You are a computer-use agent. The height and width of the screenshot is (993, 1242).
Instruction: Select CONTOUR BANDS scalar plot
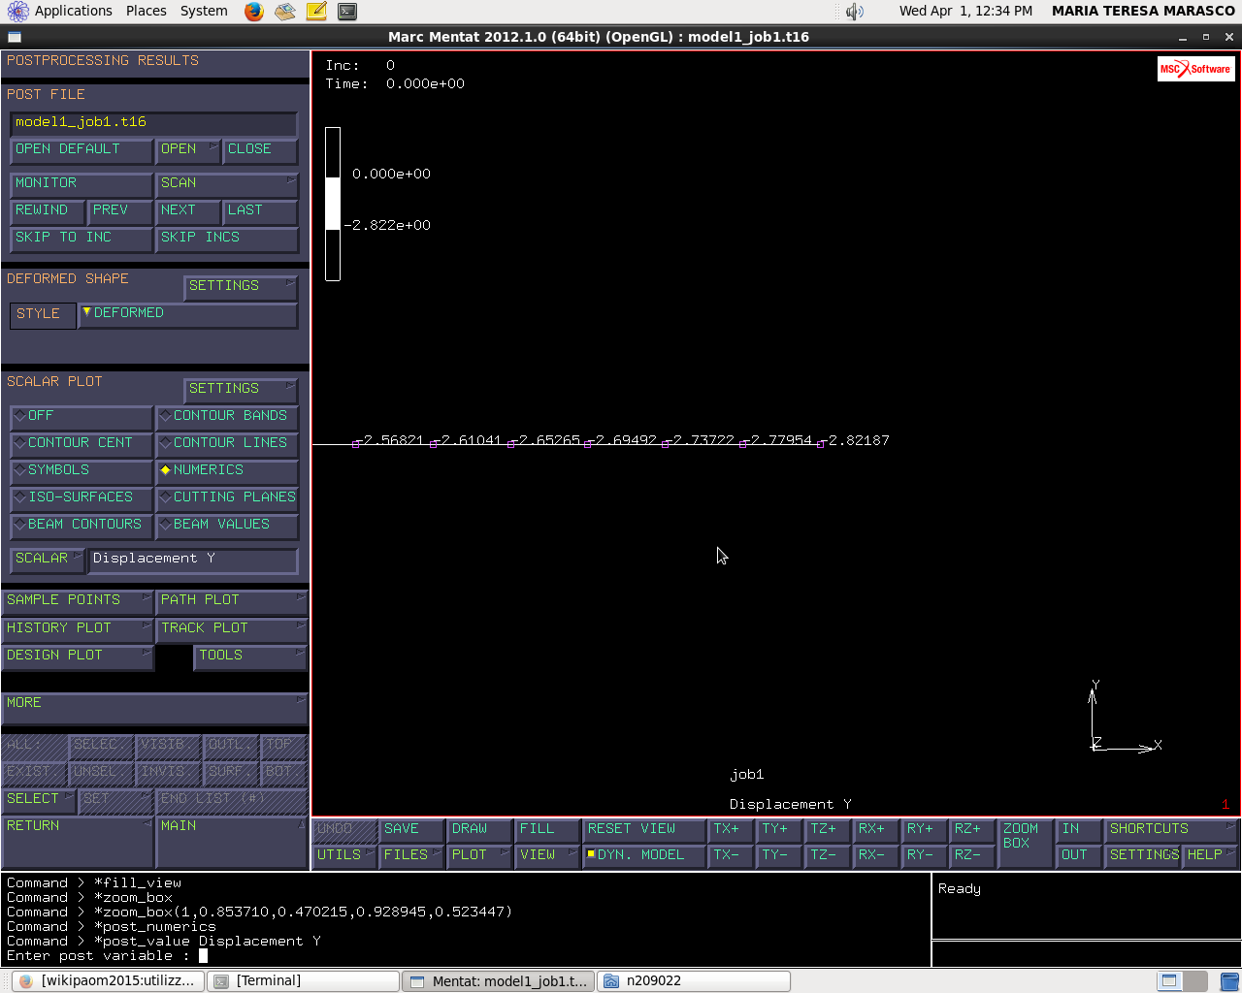coord(227,417)
